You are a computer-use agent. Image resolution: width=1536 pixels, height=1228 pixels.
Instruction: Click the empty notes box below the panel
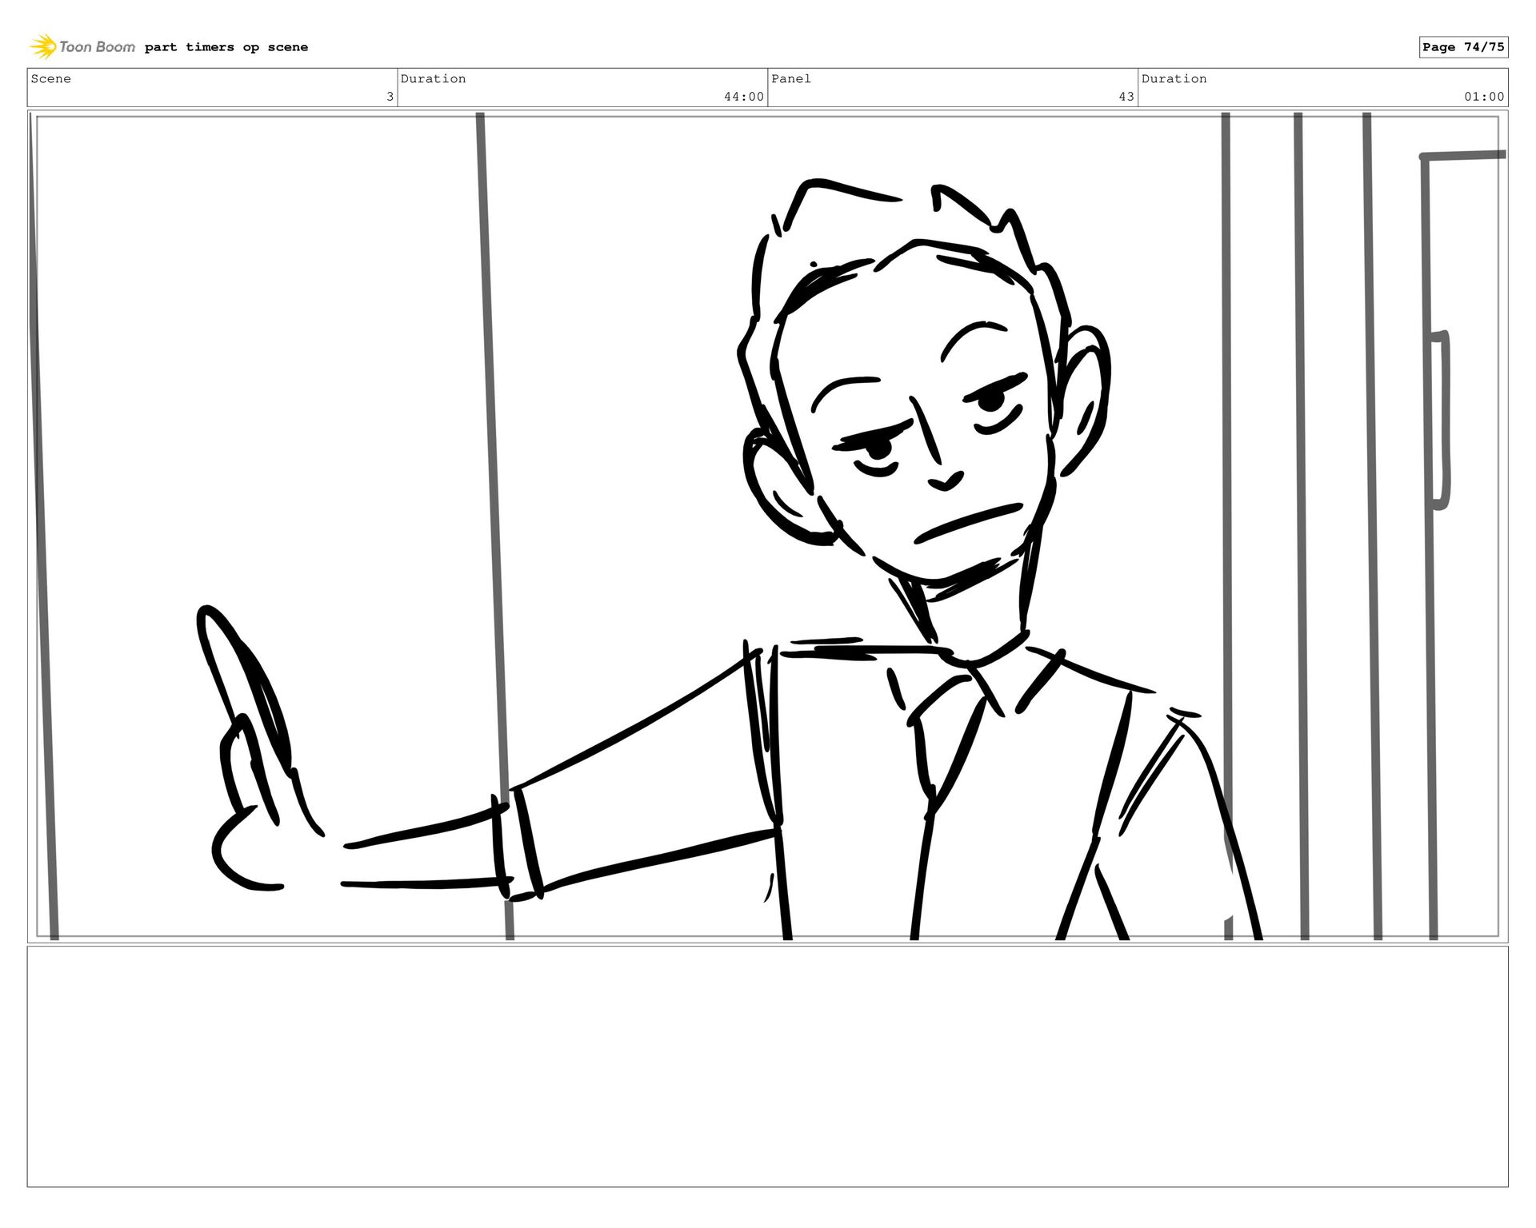768,1067
